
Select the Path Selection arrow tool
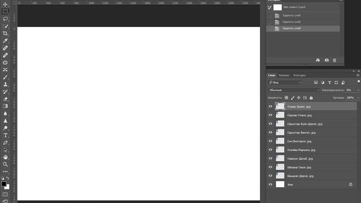click(x=5, y=150)
